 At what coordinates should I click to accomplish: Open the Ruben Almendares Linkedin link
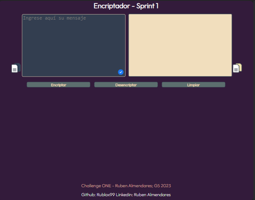pyautogui.click(x=152, y=194)
